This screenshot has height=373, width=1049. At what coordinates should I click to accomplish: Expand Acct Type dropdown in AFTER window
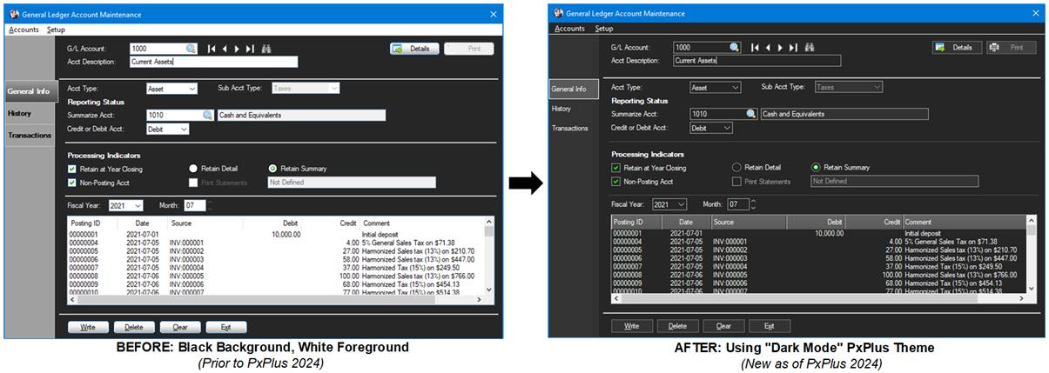(736, 87)
